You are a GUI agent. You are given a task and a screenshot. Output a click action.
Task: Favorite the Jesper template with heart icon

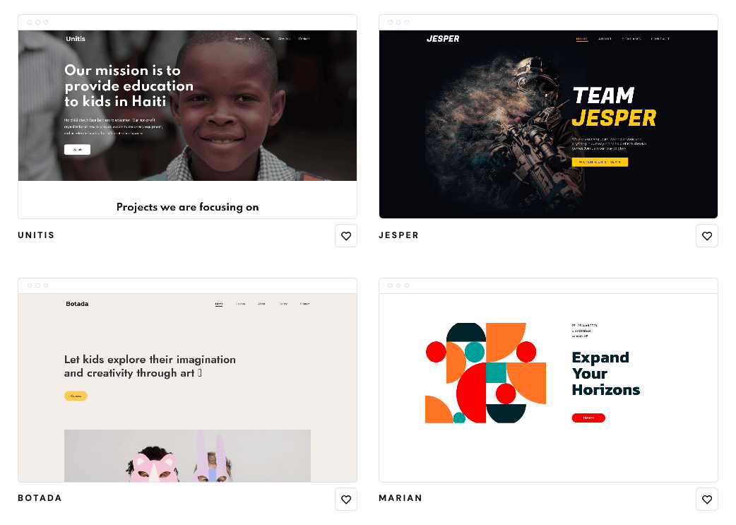coord(707,236)
